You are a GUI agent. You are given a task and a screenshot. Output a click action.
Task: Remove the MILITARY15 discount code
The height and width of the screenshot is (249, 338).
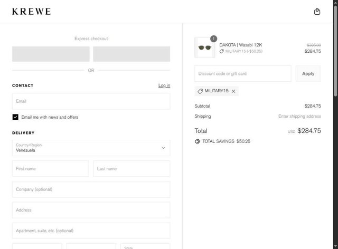(x=233, y=91)
